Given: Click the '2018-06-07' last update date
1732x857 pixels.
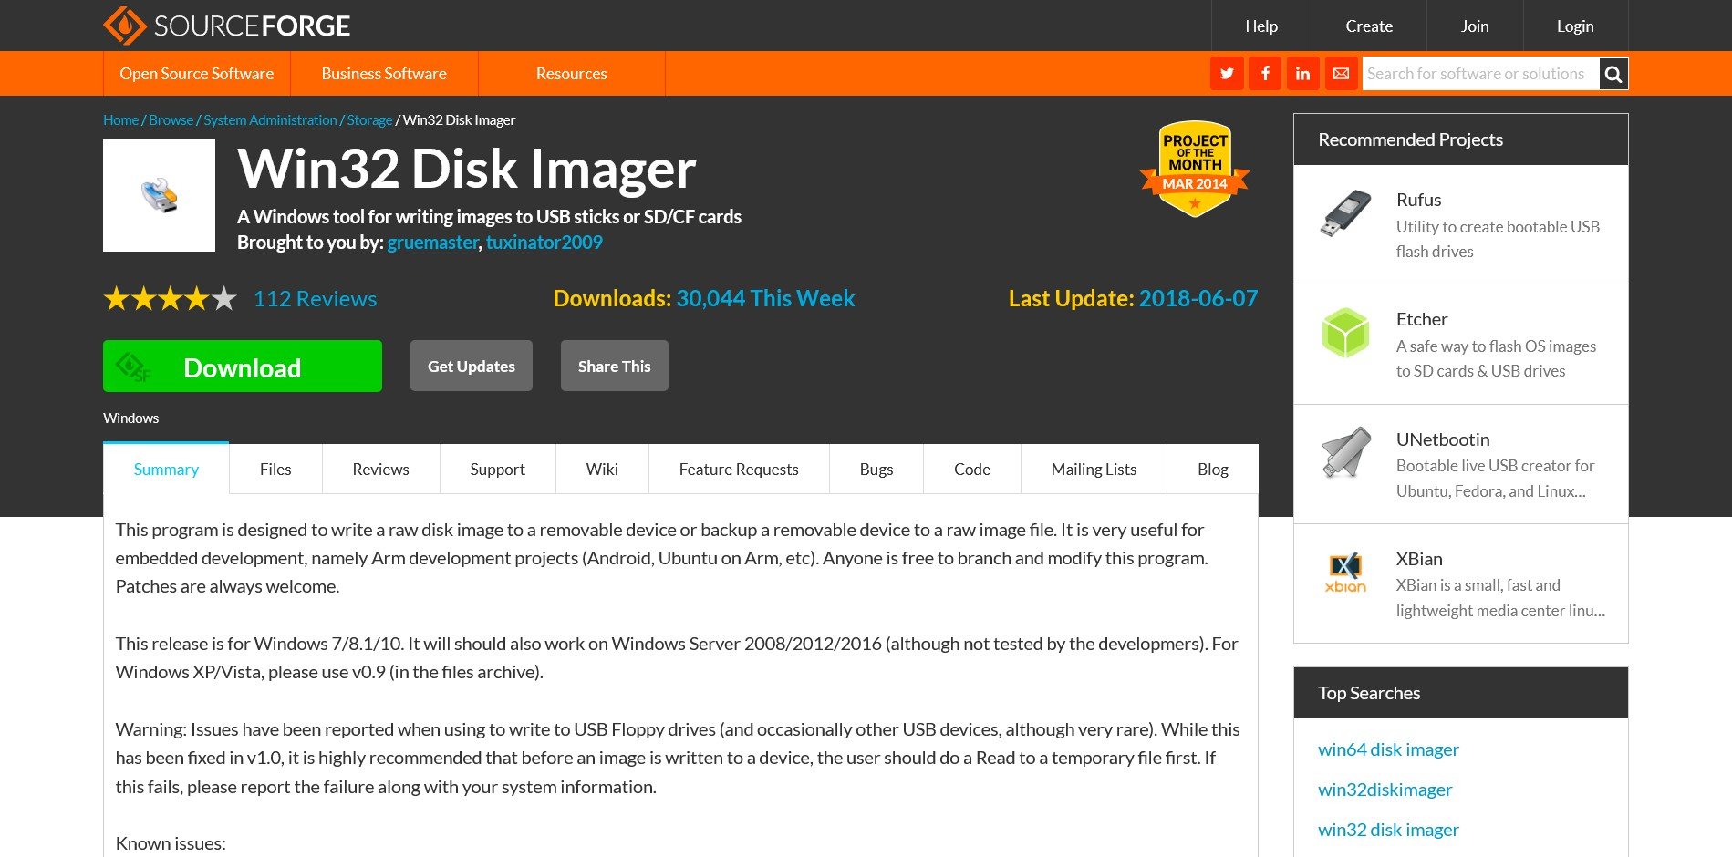Looking at the screenshot, I should tap(1198, 298).
